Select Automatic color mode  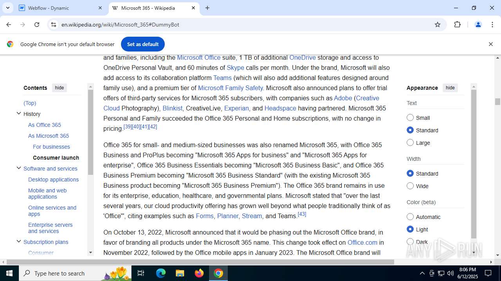[410, 217]
